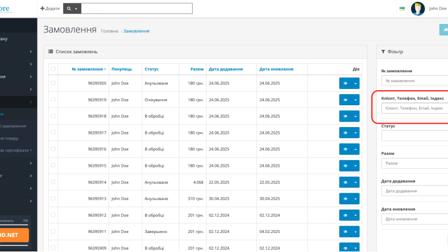This screenshot has width=448, height=252.
Task: View order 96395911 with the eye icon
Action: (x=345, y=232)
